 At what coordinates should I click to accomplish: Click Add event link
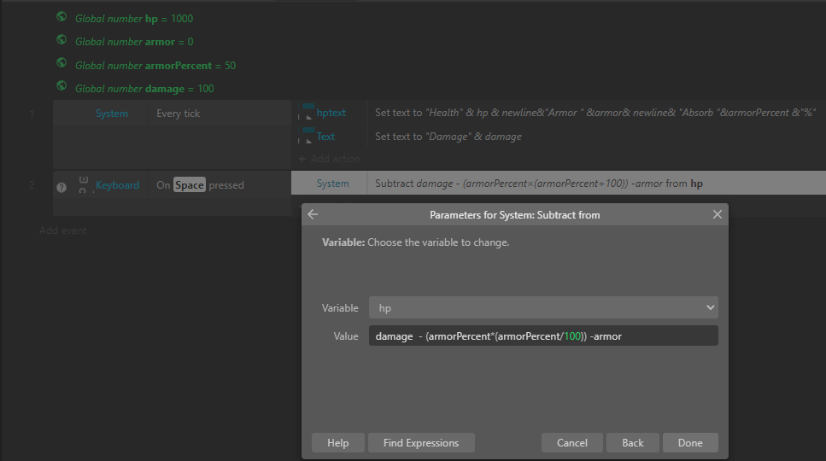(x=62, y=230)
